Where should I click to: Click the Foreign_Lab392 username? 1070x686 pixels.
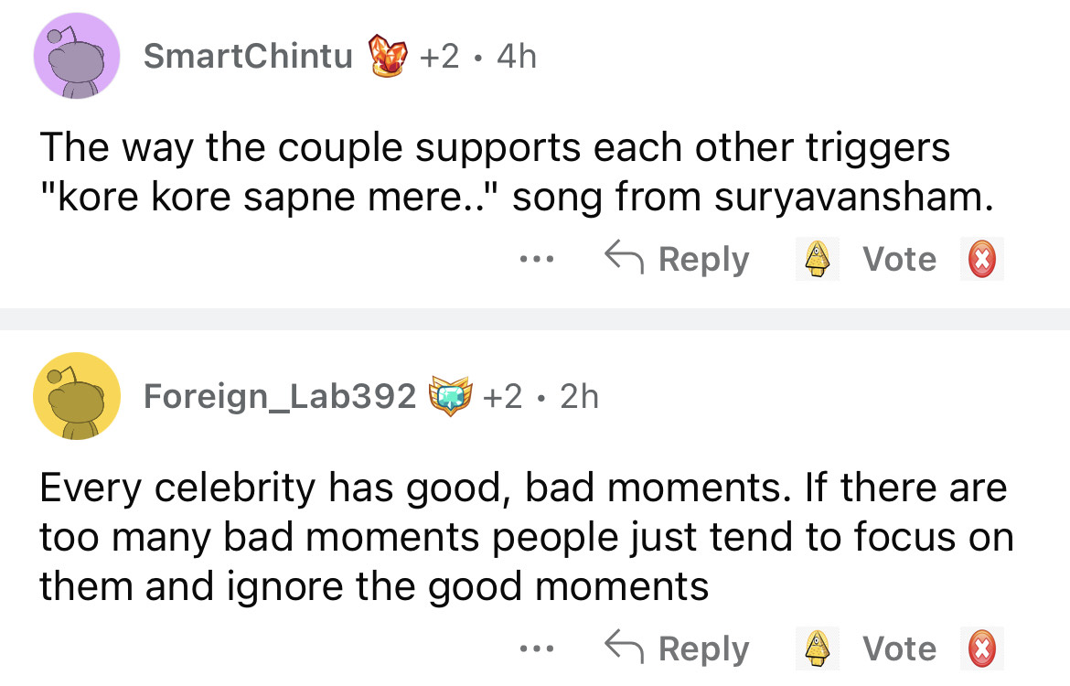(280, 396)
